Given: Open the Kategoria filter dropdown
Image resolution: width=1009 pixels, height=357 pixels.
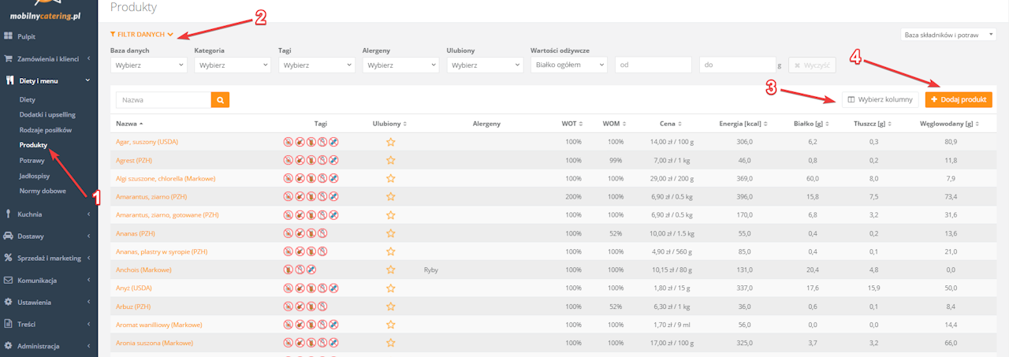Looking at the screenshot, I should pyautogui.click(x=233, y=65).
